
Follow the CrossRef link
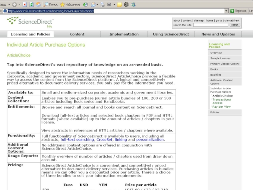point(104,140)
